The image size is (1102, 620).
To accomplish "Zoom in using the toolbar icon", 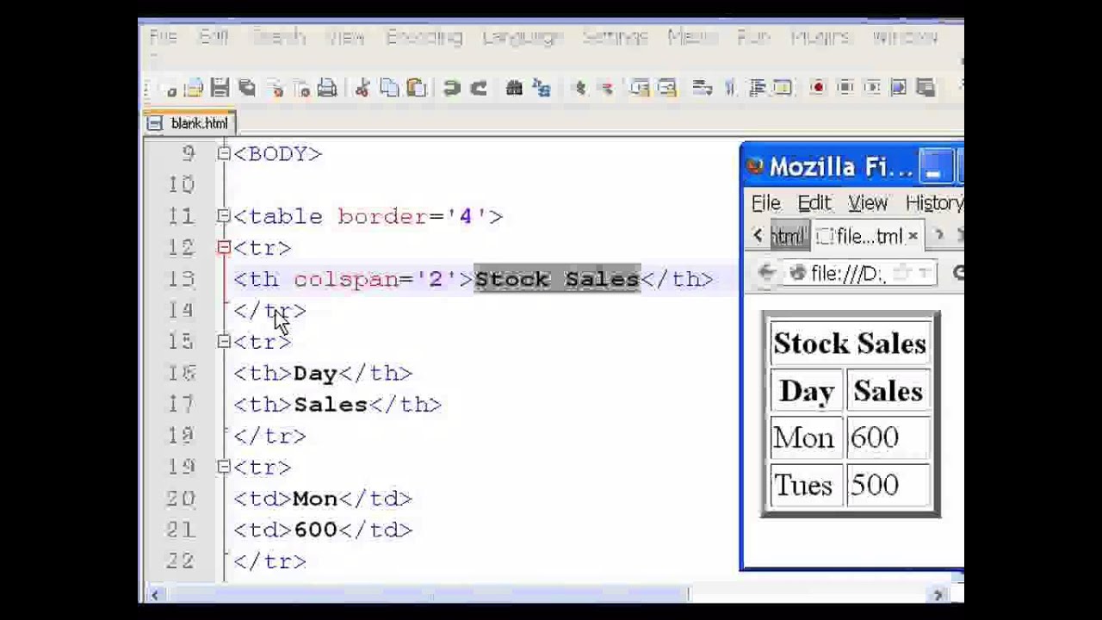I will [579, 88].
